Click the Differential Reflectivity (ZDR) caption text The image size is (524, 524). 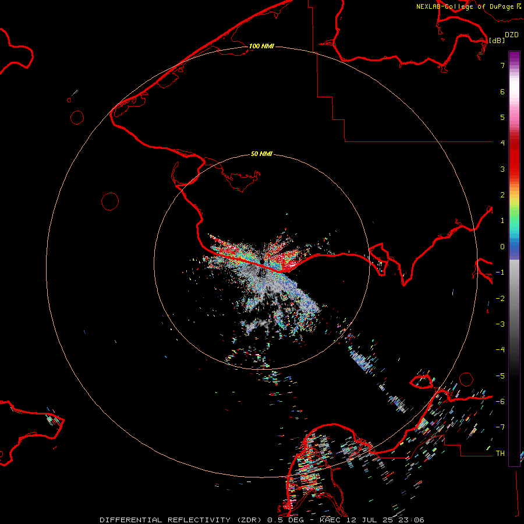182,520
